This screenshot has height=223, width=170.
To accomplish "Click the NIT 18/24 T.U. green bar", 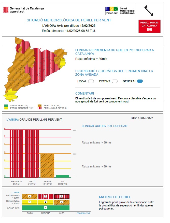I will coord(63,176).
